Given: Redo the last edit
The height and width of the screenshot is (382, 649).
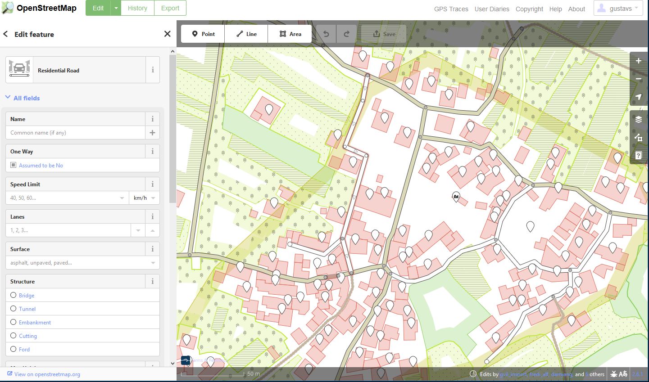Looking at the screenshot, I should (x=347, y=34).
